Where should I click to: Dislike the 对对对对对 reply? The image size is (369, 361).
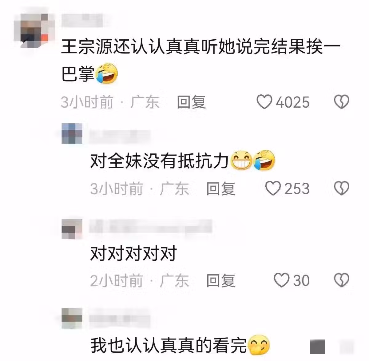point(342,280)
